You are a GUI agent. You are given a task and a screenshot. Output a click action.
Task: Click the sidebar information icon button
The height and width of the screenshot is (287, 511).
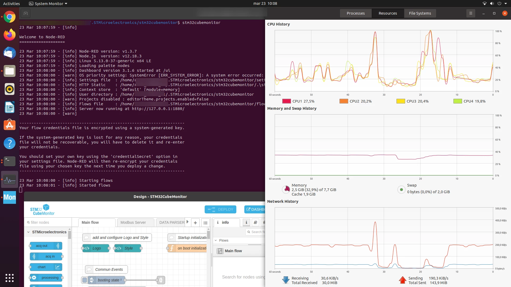pos(246,222)
